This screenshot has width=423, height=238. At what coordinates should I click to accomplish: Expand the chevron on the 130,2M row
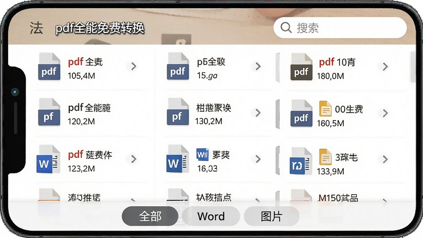coord(258,113)
